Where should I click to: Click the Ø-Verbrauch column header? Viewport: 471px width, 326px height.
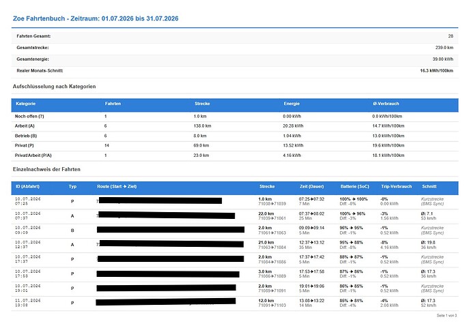pos(386,104)
